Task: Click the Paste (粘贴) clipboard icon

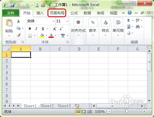Action: coord(9,22)
